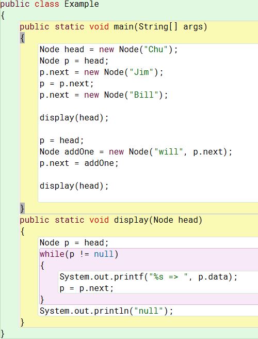Click the public keyword of the class declaration
This screenshot has height=339, width=258.
(x=15, y=4)
